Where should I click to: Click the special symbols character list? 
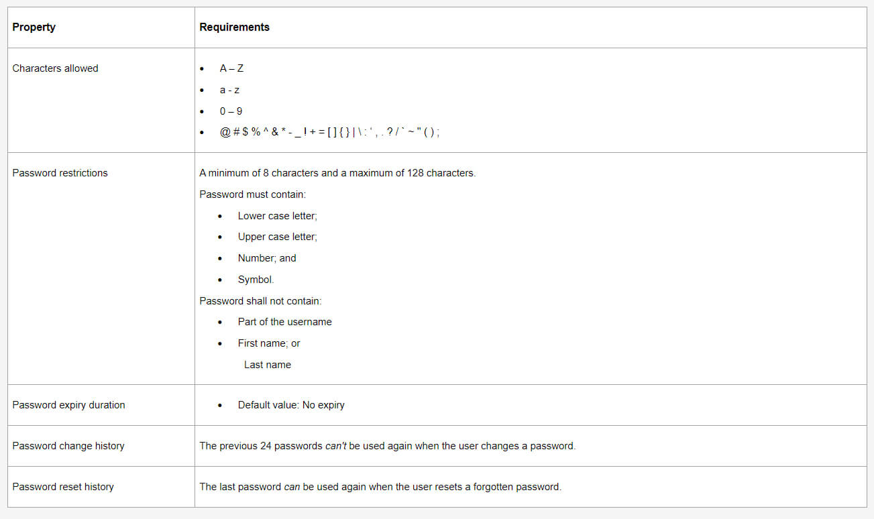[x=329, y=133]
